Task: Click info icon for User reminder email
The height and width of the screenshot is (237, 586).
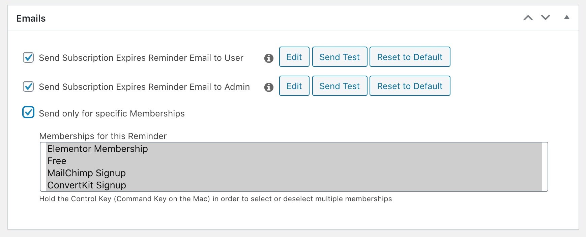Action: point(269,58)
